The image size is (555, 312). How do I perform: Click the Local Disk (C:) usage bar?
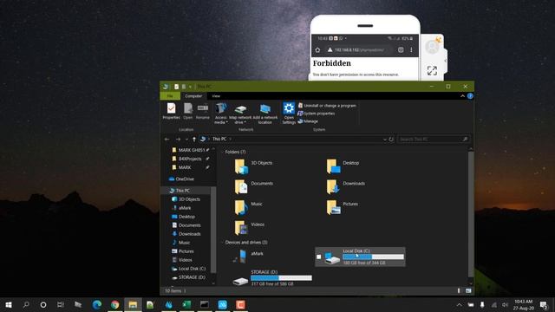click(x=373, y=257)
